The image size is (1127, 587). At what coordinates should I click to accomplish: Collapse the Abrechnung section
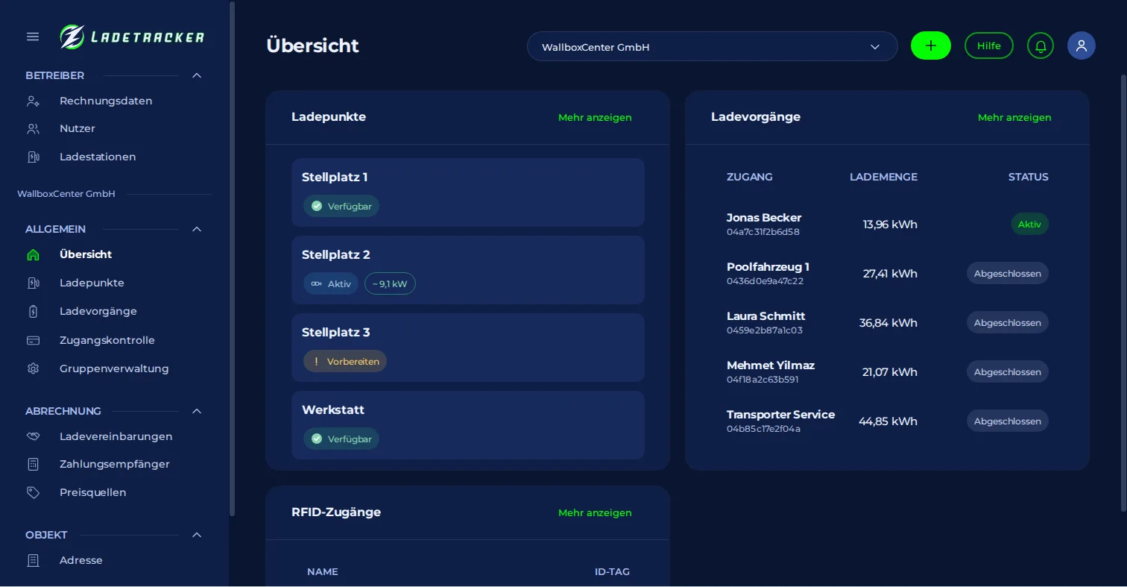coord(197,411)
